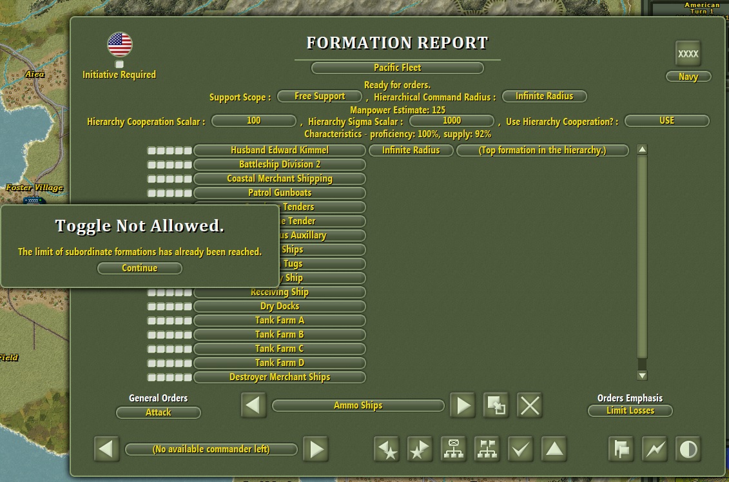Select the flag orders icon

[621, 449]
